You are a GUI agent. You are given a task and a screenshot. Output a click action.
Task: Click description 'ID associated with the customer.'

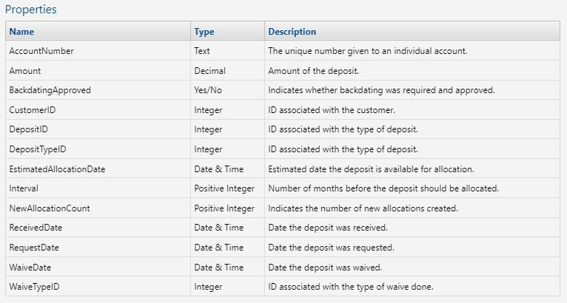pos(332,110)
